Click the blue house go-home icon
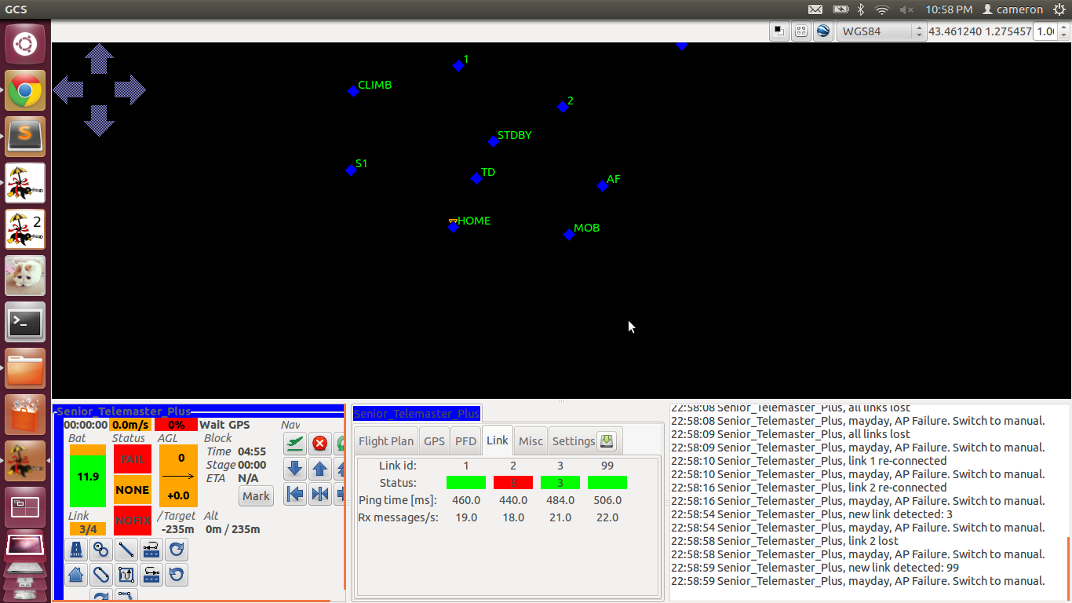Screen dimensions: 1072x603 coord(76,575)
